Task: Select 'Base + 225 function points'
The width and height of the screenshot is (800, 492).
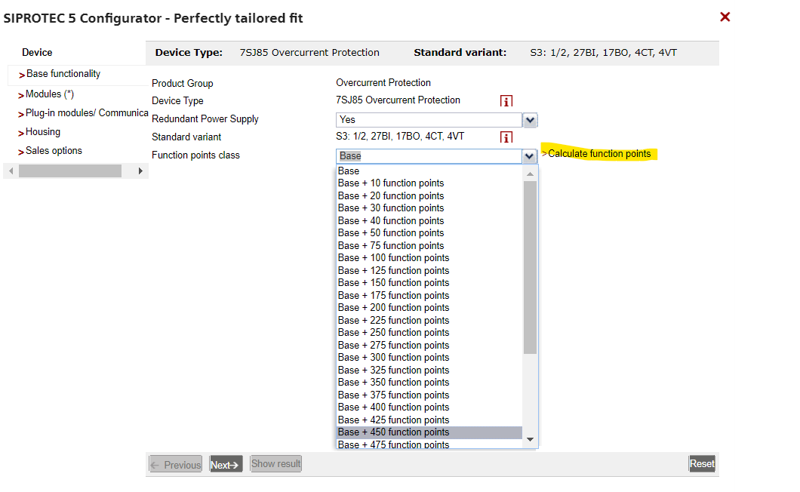Action: [429, 321]
